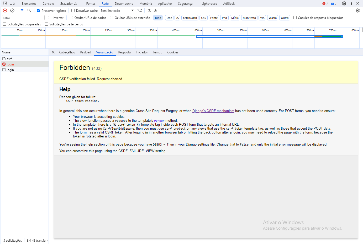Check the Inverter filter option
363x244 pixels.
click(x=50, y=18)
